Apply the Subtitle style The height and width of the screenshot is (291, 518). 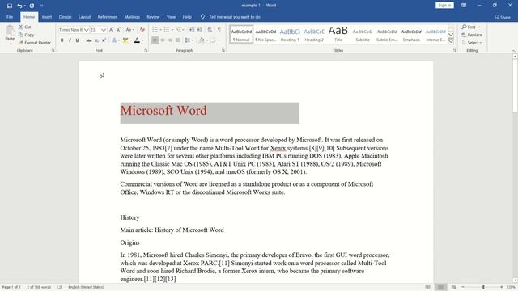tap(363, 34)
